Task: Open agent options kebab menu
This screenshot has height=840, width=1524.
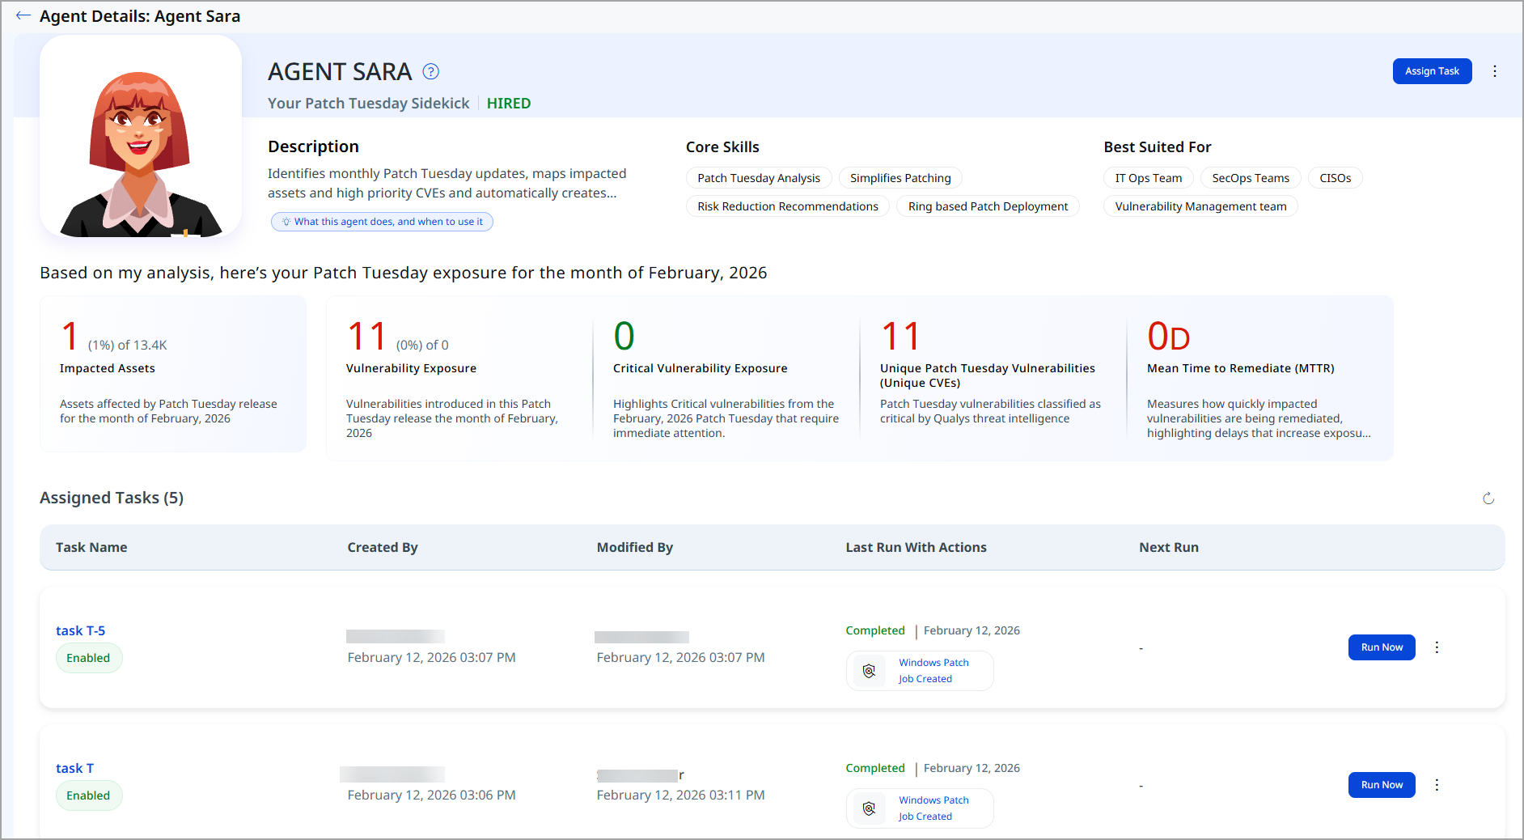Action: click(1495, 71)
